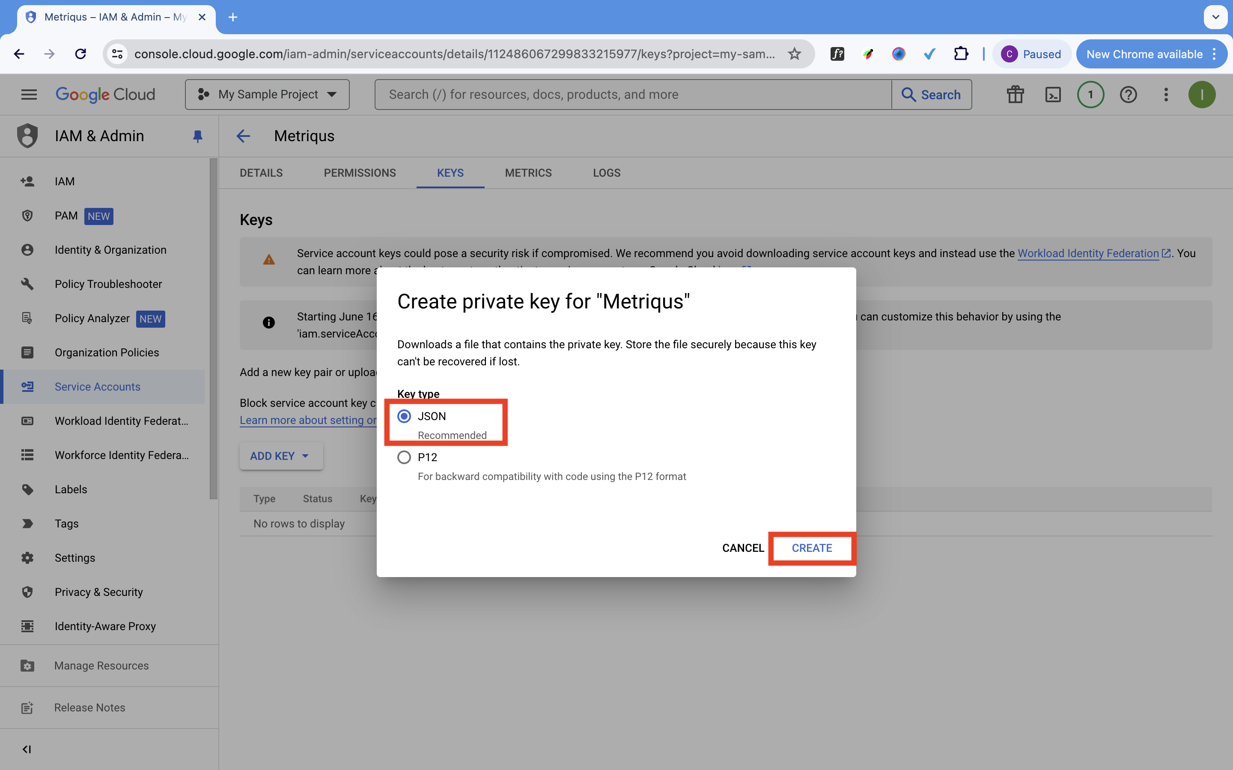Unpin IAM & Admin with pin icon

(x=198, y=136)
